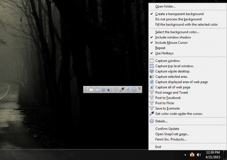This screenshot has width=227, height=160.
Task: Click the eyedropper color picker toolbar icon
Action: (122, 90)
